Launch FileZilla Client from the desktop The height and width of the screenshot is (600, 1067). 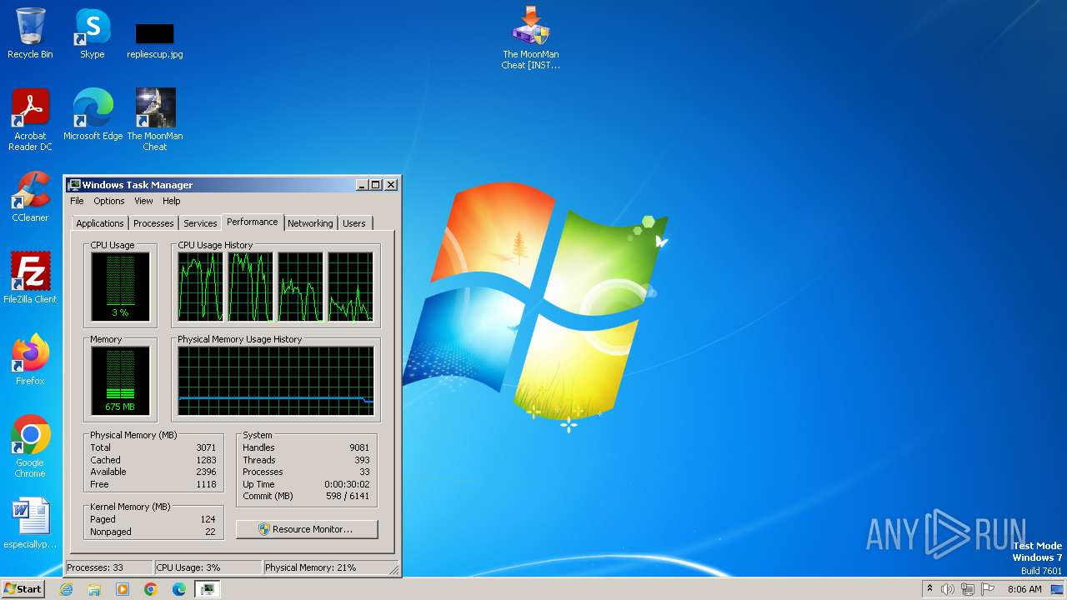click(30, 278)
